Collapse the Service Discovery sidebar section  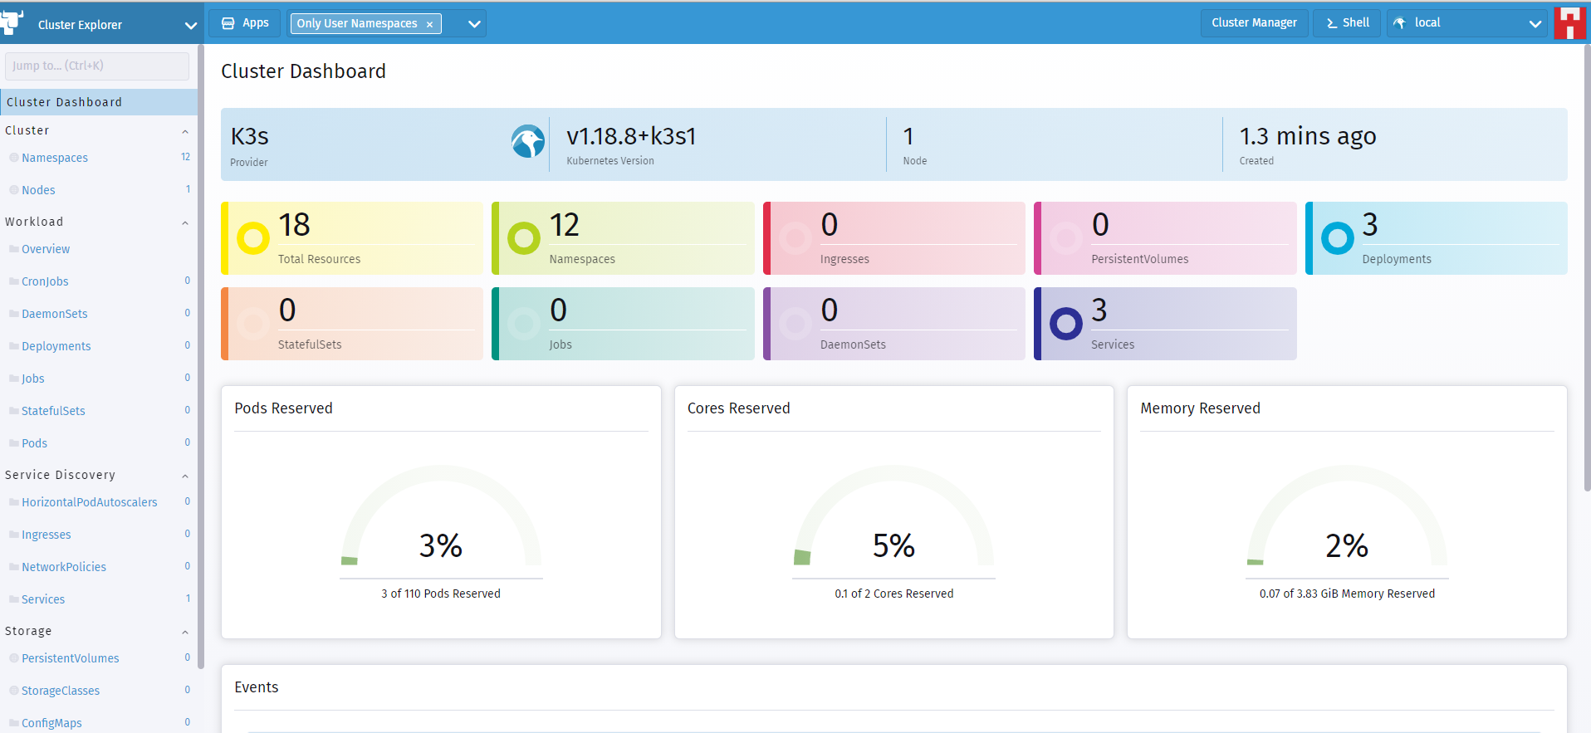click(x=184, y=476)
